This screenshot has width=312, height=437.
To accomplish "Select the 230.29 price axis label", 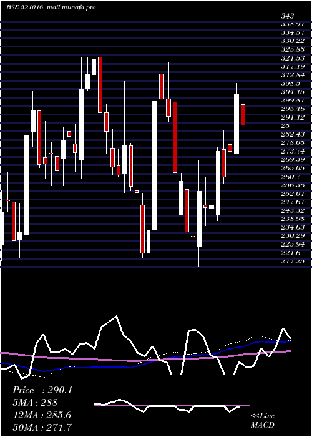I will click(x=293, y=236).
